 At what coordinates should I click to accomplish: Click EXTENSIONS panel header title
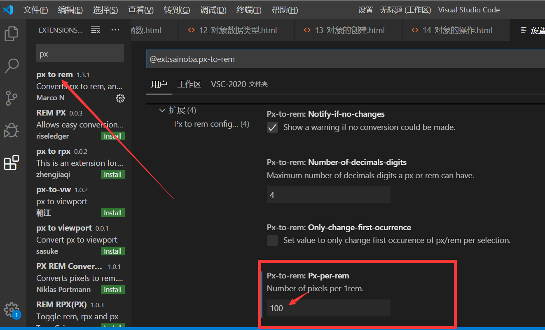[x=61, y=30]
